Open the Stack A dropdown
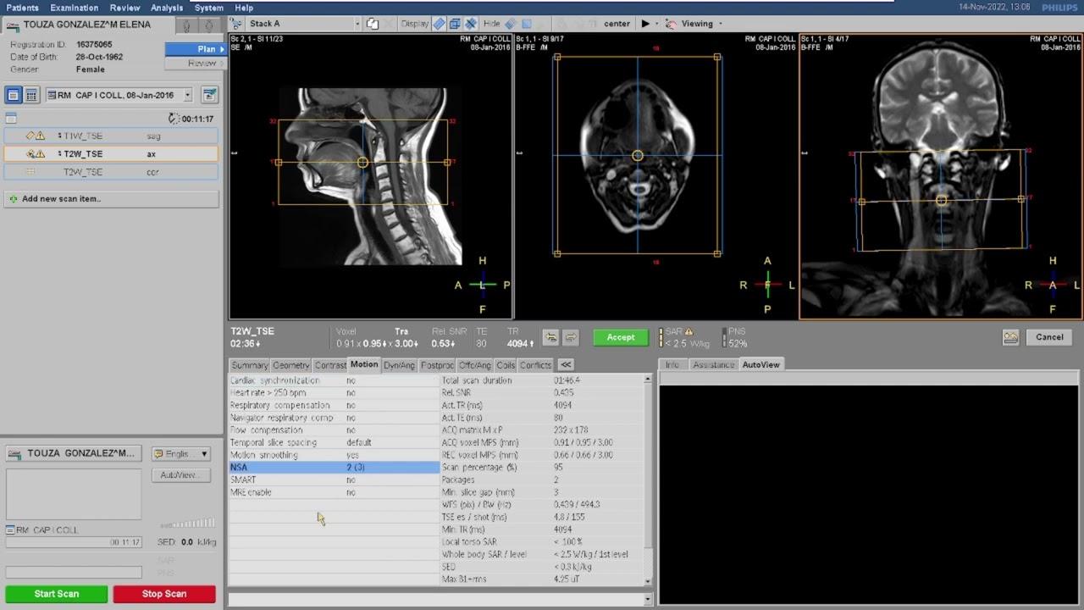The height and width of the screenshot is (610, 1084). pos(357,24)
